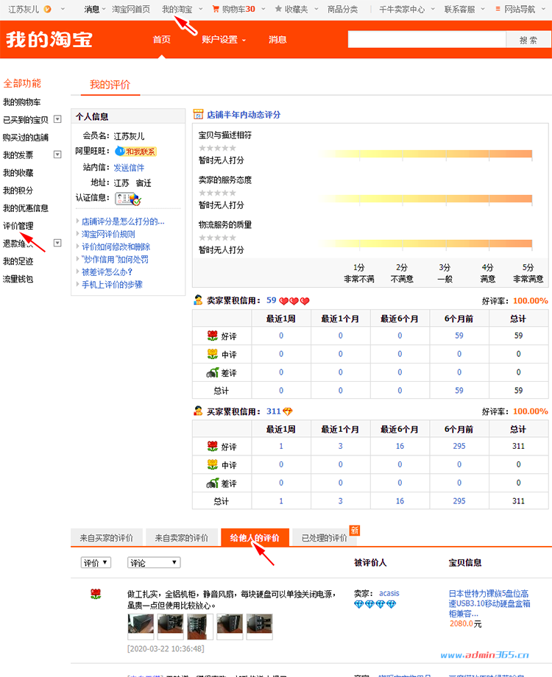The height and width of the screenshot is (677, 552).
Task: Click the shop dynamic rating store icon
Action: (198, 114)
